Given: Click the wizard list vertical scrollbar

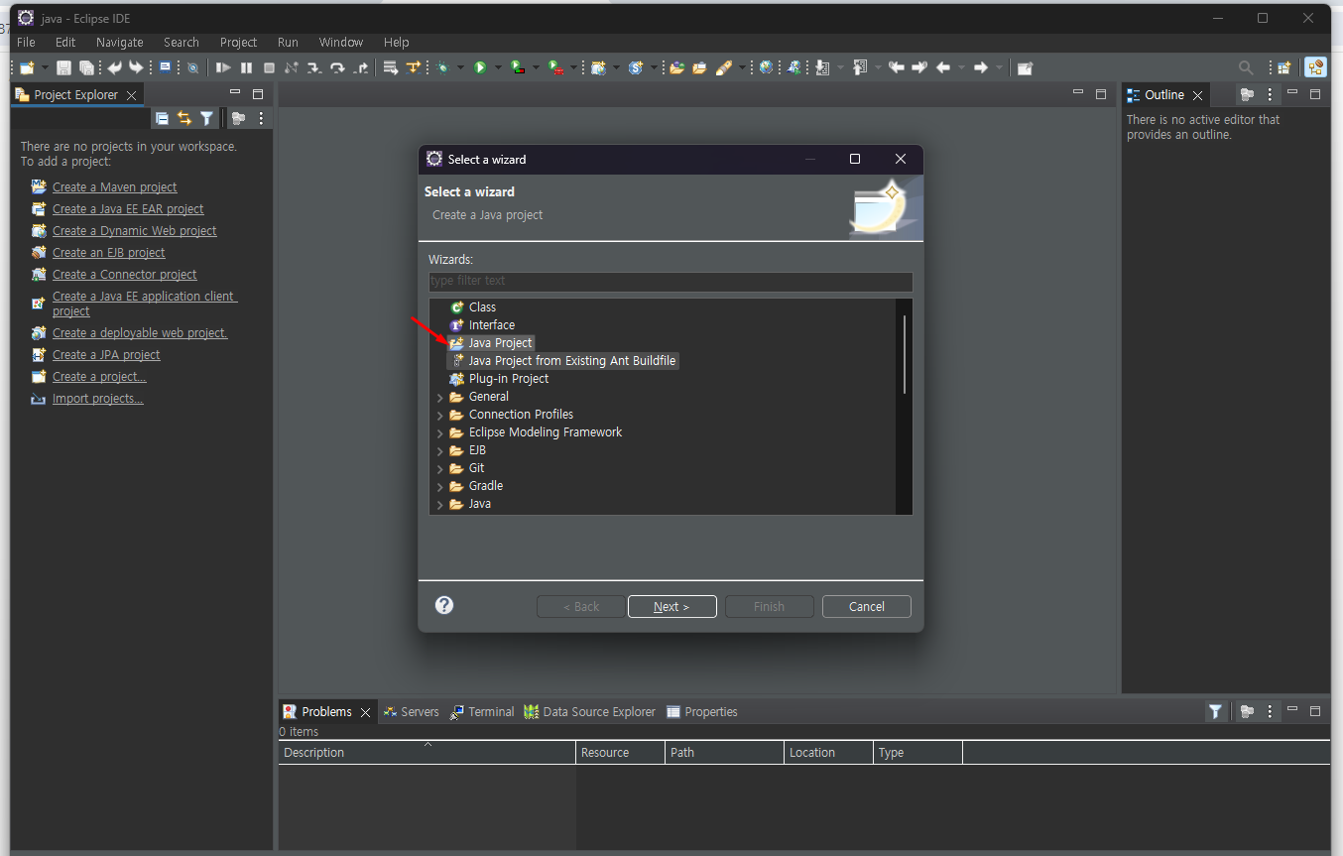Looking at the screenshot, I should (x=905, y=354).
